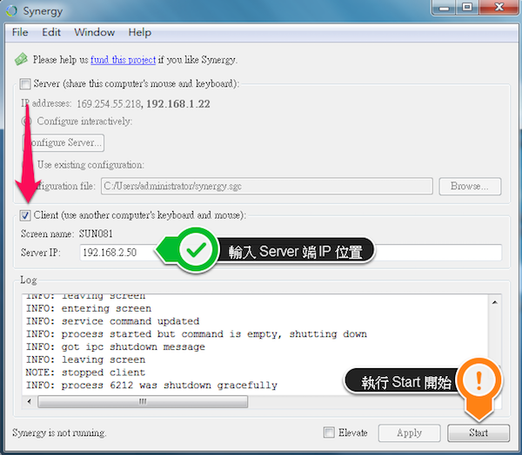
Task: Click the bold IP address 192.168.1.22
Action: click(178, 104)
